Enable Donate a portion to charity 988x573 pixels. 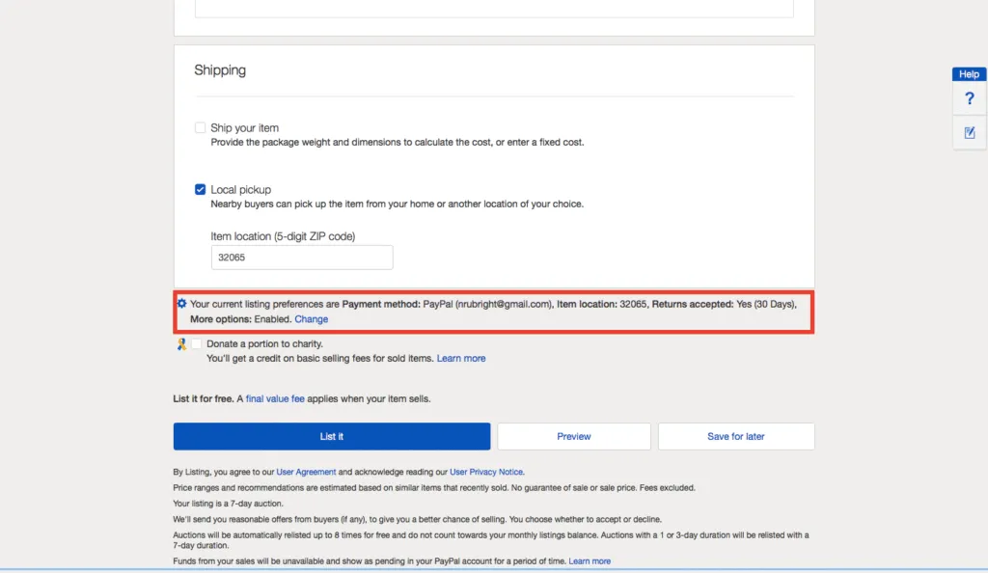[196, 343]
